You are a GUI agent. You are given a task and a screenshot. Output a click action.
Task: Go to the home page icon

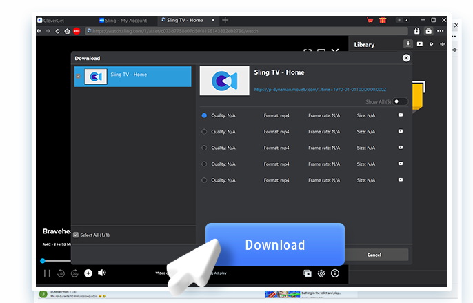(67, 31)
